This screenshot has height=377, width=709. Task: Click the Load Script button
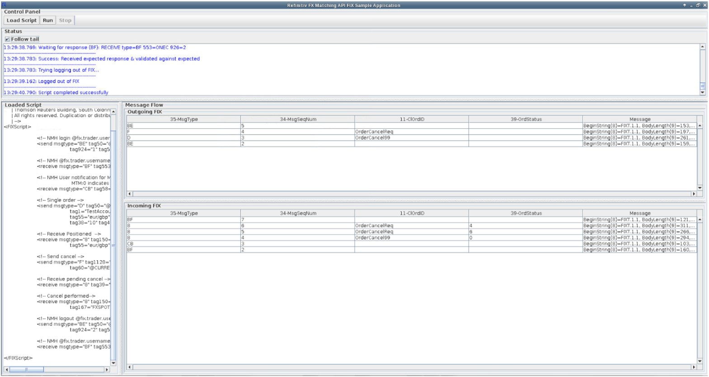tap(21, 20)
